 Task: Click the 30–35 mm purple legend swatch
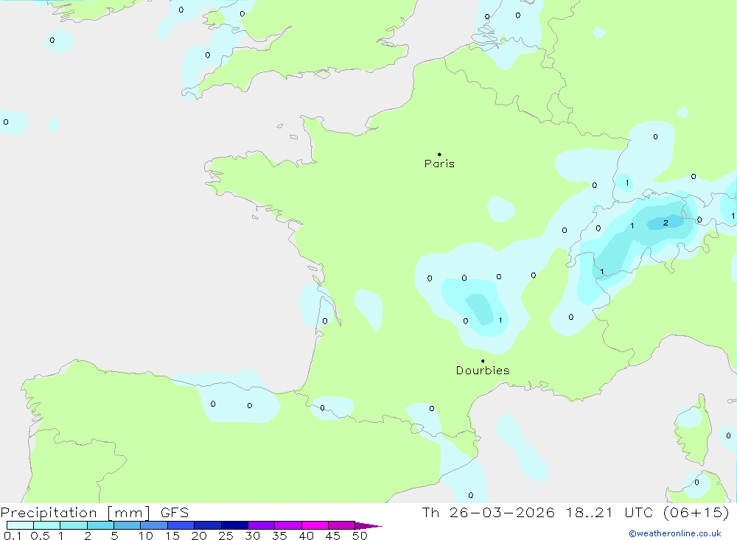tap(261, 525)
